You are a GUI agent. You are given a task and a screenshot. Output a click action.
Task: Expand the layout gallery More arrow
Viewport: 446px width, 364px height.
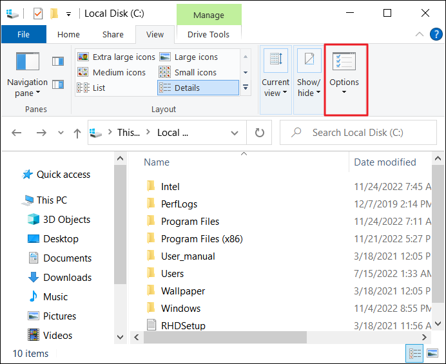[246, 87]
